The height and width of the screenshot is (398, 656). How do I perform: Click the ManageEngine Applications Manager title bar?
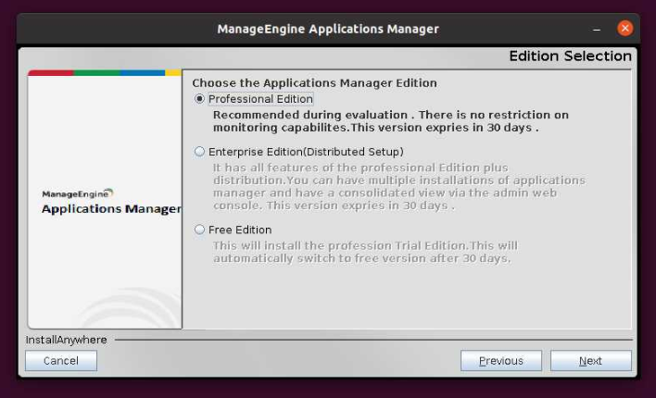pyautogui.click(x=327, y=29)
